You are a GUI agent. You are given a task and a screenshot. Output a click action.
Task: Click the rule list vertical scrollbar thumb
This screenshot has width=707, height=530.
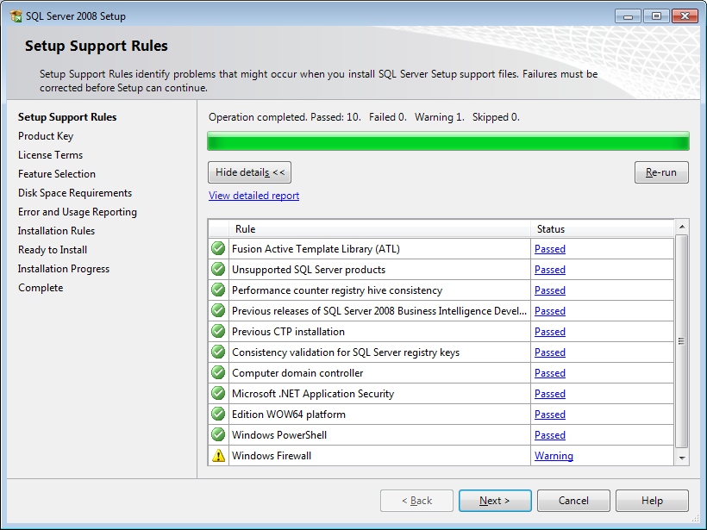point(682,341)
